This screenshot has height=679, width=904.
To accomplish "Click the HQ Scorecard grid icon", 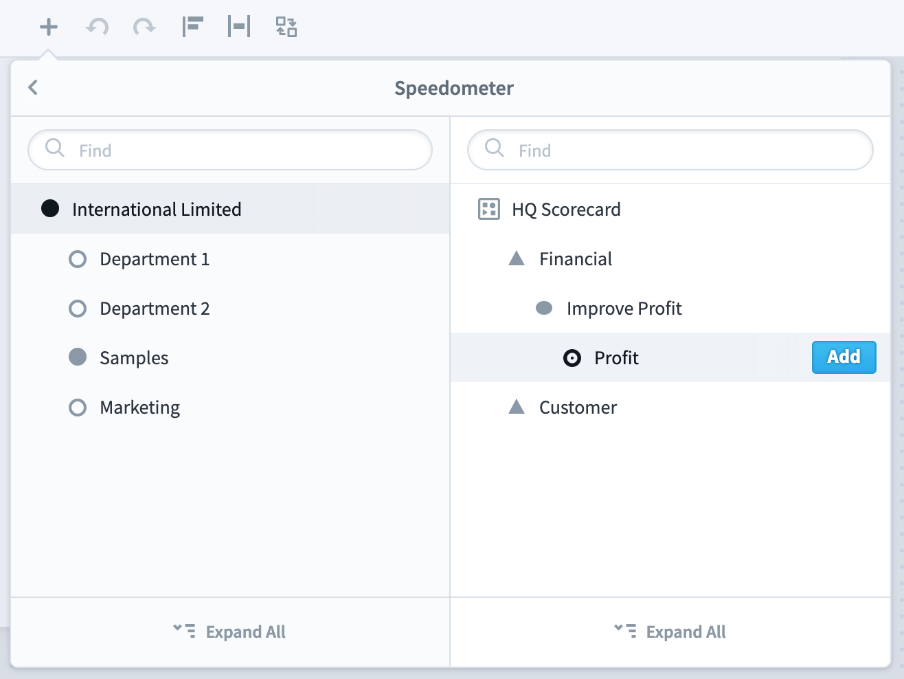I will (489, 209).
